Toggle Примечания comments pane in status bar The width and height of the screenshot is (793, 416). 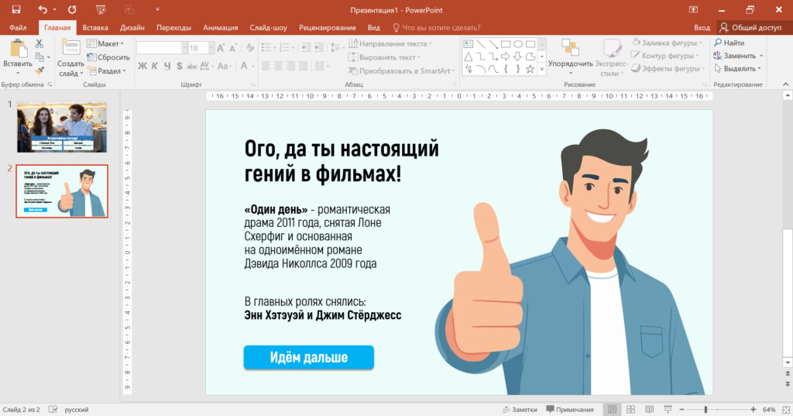570,410
